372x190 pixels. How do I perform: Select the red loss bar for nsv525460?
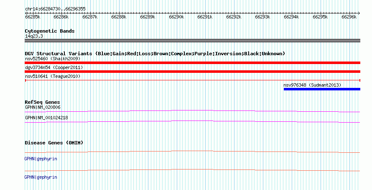click(x=192, y=63)
